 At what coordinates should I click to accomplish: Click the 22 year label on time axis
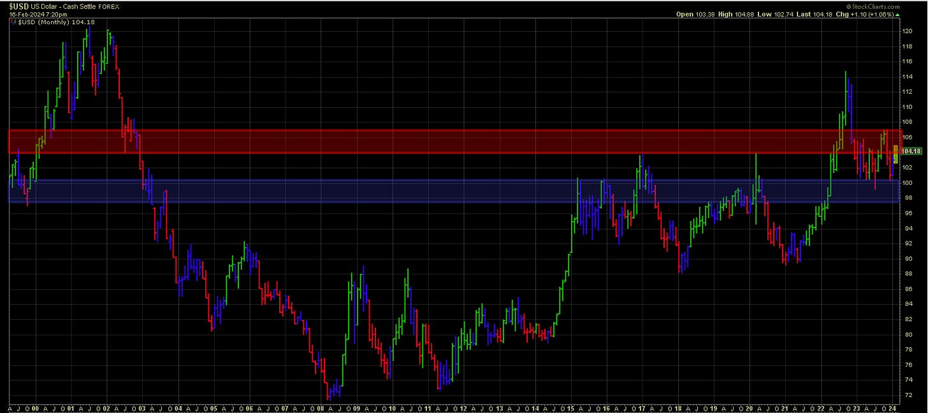click(x=820, y=407)
